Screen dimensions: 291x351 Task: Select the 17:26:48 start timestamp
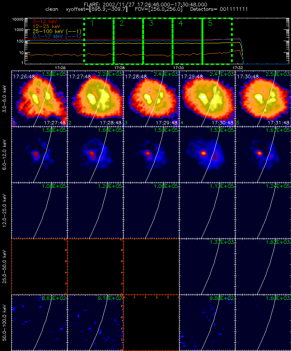click(x=24, y=77)
